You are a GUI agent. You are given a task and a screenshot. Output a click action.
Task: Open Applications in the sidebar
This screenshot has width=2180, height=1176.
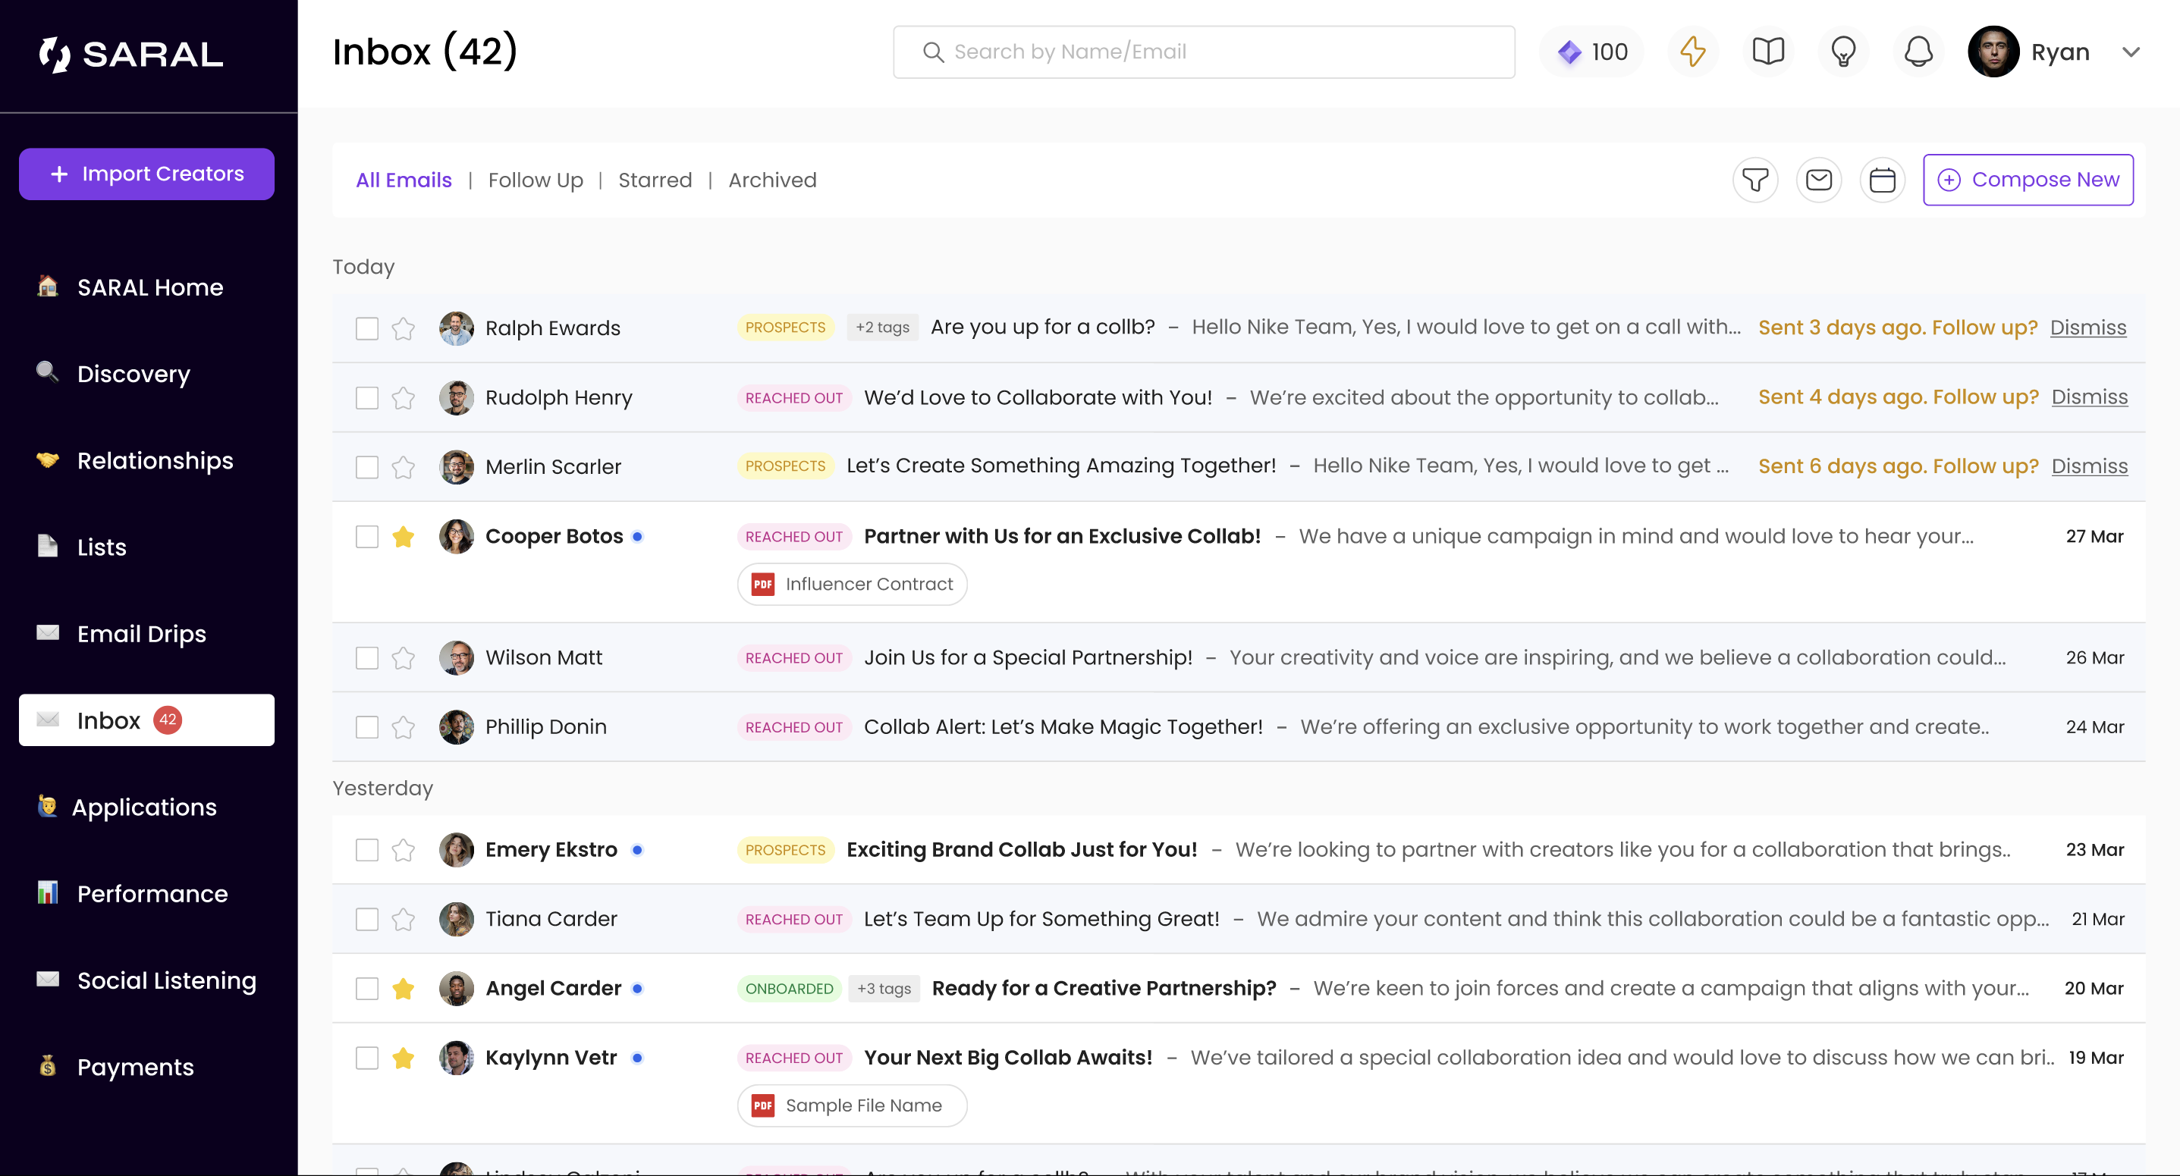pyautogui.click(x=146, y=807)
